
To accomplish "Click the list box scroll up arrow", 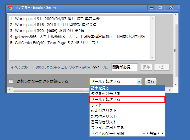I will [x=152, y=19].
